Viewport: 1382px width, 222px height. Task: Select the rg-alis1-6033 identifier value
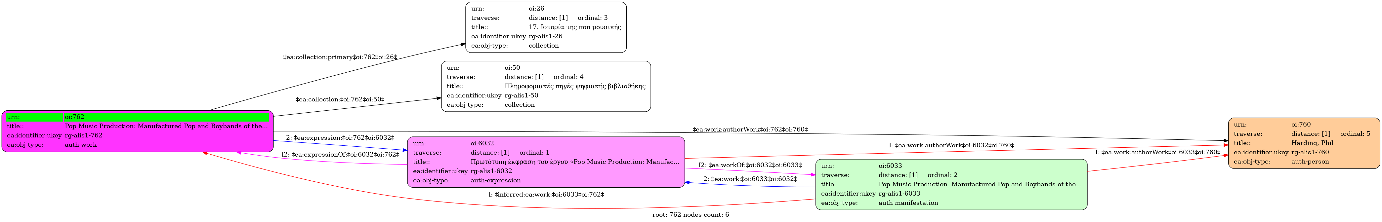pyautogui.click(x=900, y=194)
